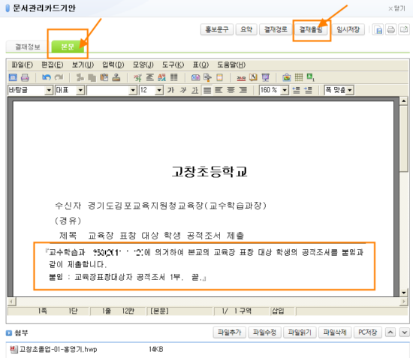Undo the last edit
The width and height of the screenshot is (413, 358).
pos(47,77)
